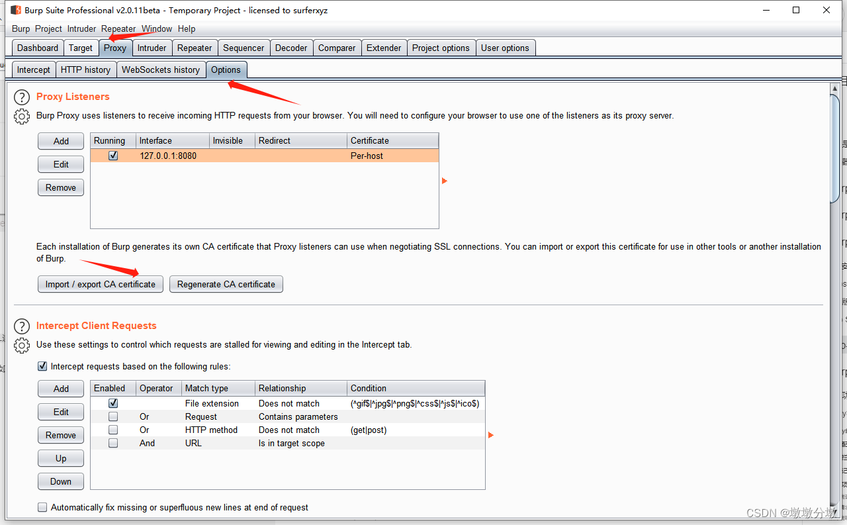Image resolution: width=847 pixels, height=525 pixels.
Task: Open the User options tab
Action: pos(505,48)
